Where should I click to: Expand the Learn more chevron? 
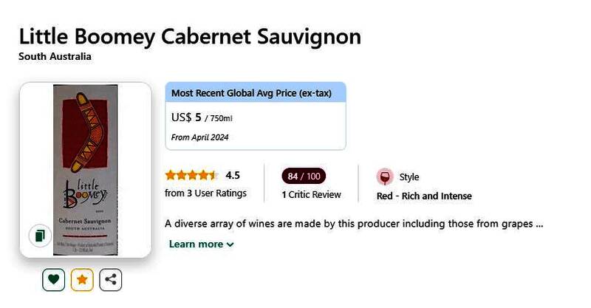230,244
